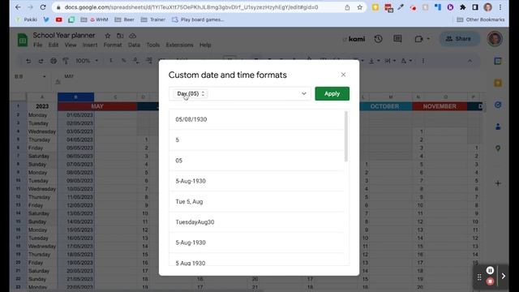Viewport: 519px width, 292px height.
Task: Open the Beer bookmark folder
Action: (124, 19)
